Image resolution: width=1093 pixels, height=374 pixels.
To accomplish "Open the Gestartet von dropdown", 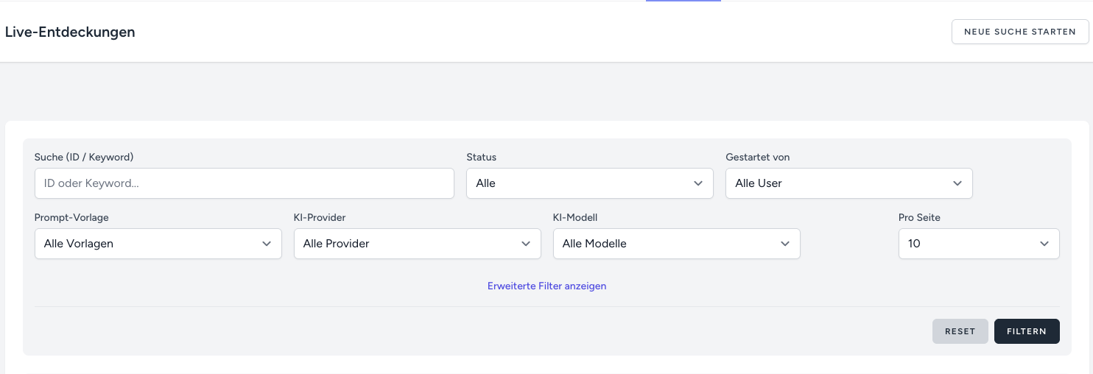I will [x=849, y=183].
